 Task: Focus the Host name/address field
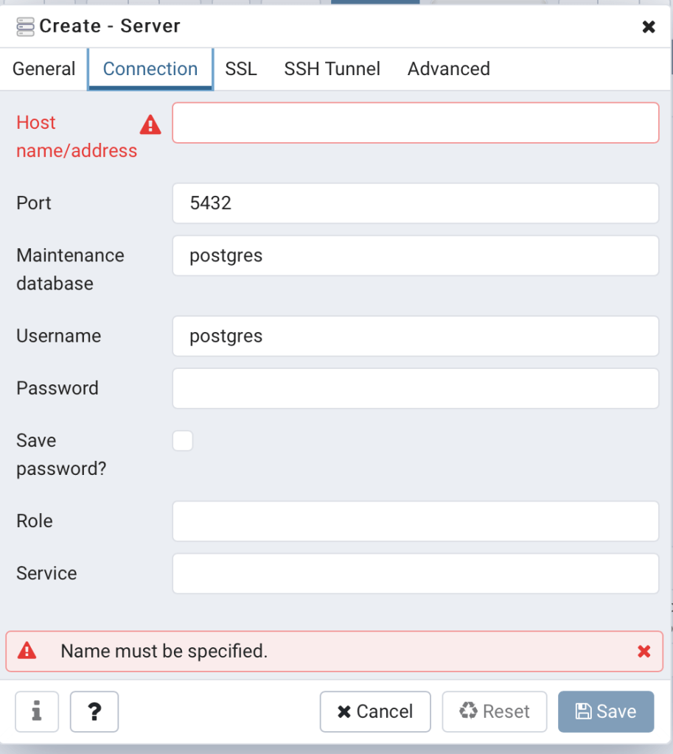click(x=415, y=122)
